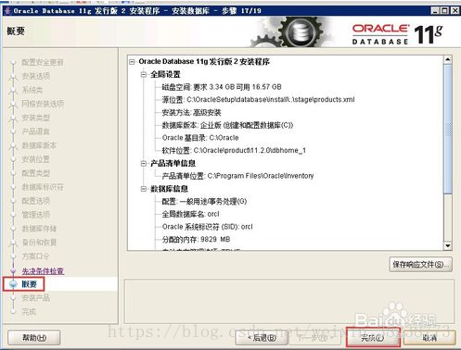Click the 概要 step bullet icon
Image resolution: width=461 pixels, height=350 pixels.
pyautogui.click(x=13, y=284)
